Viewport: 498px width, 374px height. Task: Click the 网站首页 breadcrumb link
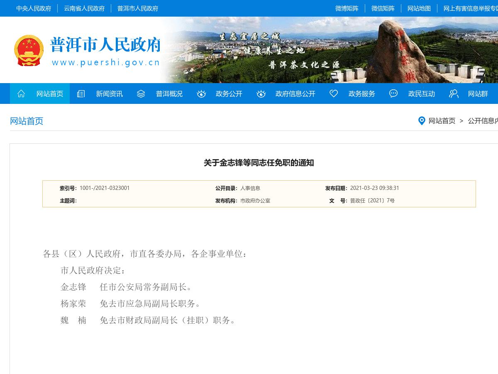(x=442, y=121)
